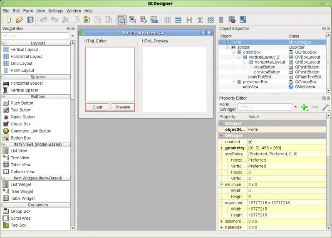The image size is (332, 238).
Task: Click the green plus add property icon
Action: (x=304, y=107)
